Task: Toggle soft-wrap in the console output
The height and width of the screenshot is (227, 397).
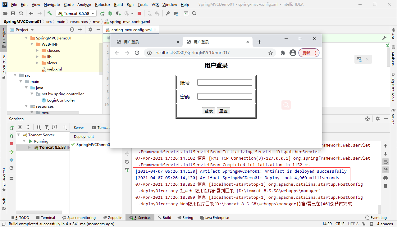Action: (x=386, y=162)
